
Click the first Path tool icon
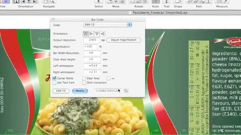tap(189, 1)
